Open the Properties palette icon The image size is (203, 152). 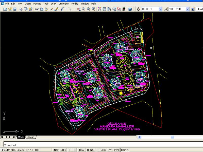point(99,9)
